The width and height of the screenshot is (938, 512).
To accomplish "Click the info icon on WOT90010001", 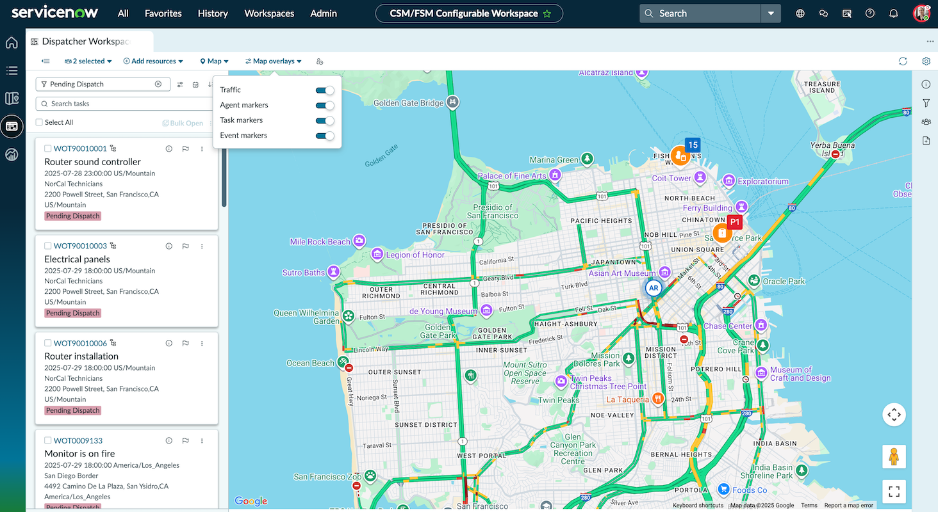I will [169, 148].
